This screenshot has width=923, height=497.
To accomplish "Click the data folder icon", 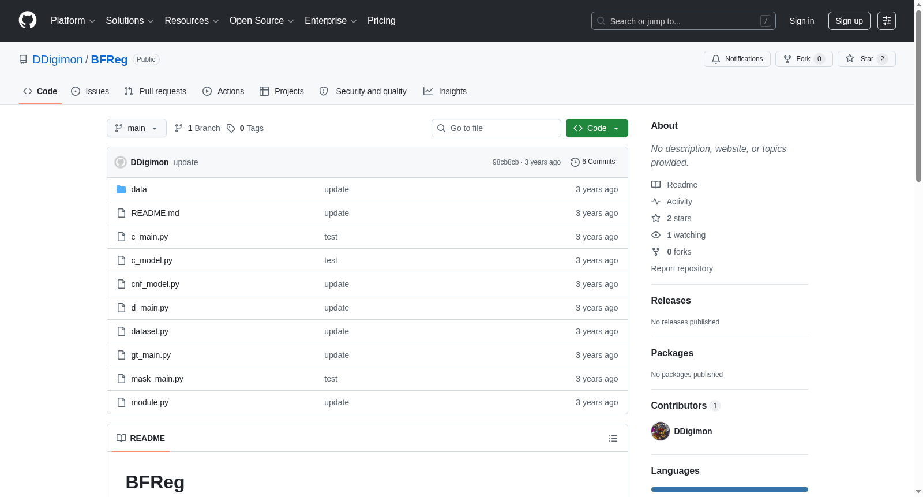I will click(x=121, y=189).
